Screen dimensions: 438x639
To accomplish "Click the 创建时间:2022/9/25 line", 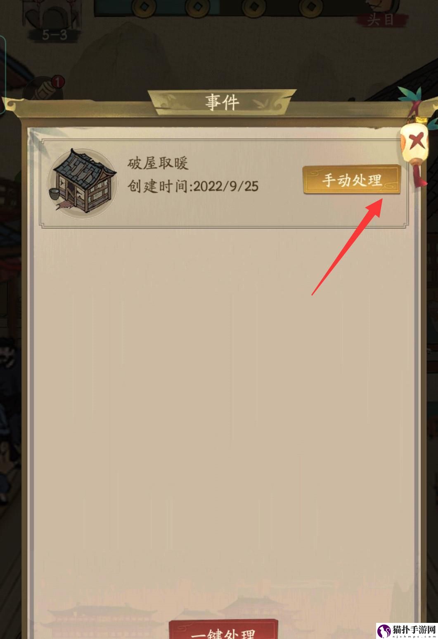I will [193, 186].
